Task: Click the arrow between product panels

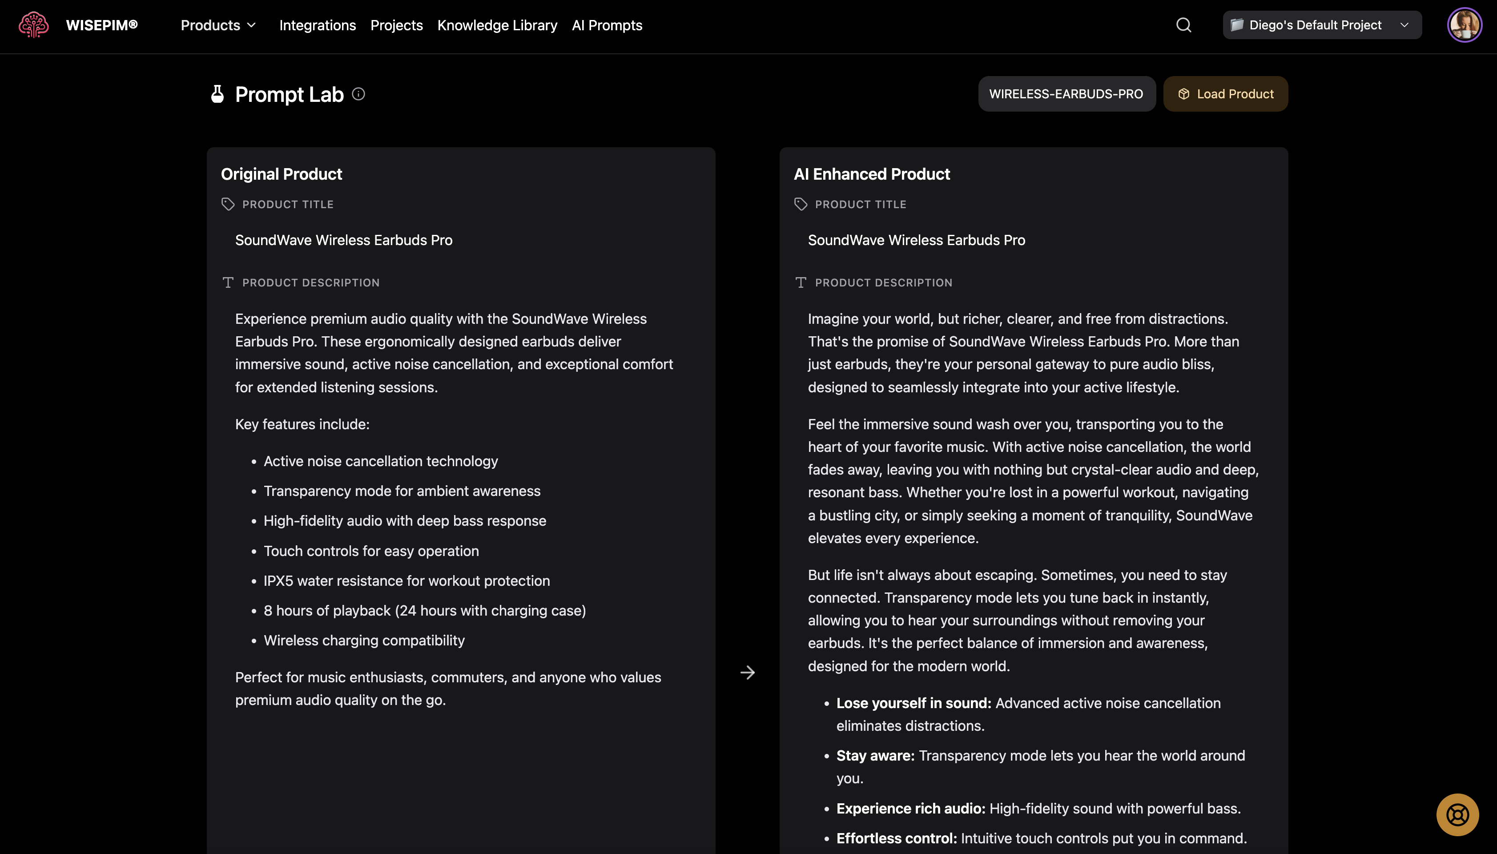Action: 747,673
